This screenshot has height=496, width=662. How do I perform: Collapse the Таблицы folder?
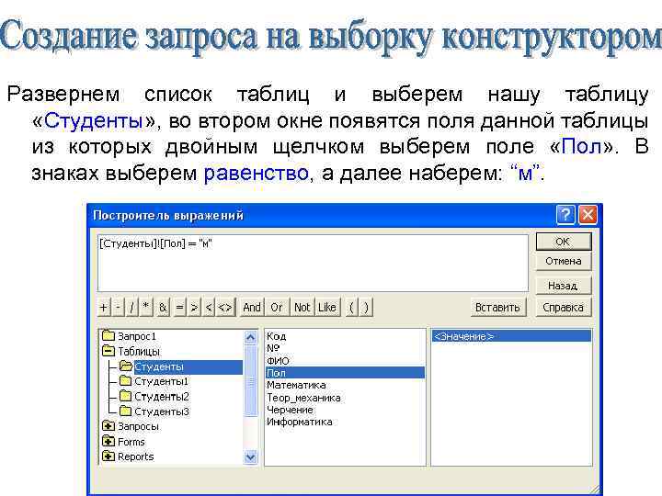[108, 351]
